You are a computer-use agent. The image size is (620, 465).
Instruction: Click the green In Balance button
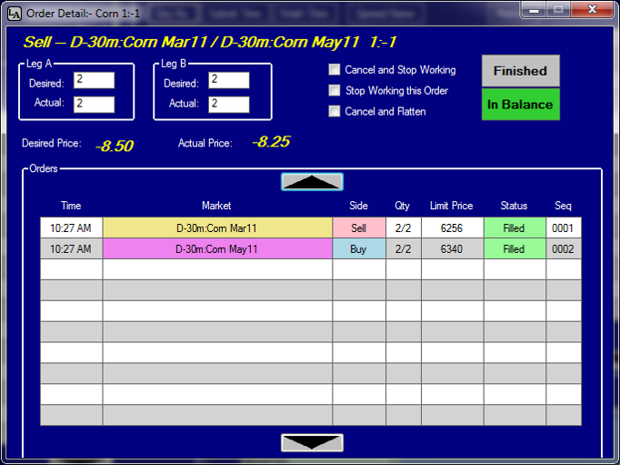(x=520, y=105)
